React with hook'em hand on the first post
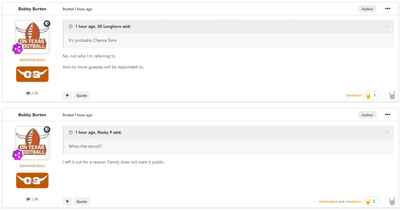Screen dimensions: 402x211 (392, 95)
